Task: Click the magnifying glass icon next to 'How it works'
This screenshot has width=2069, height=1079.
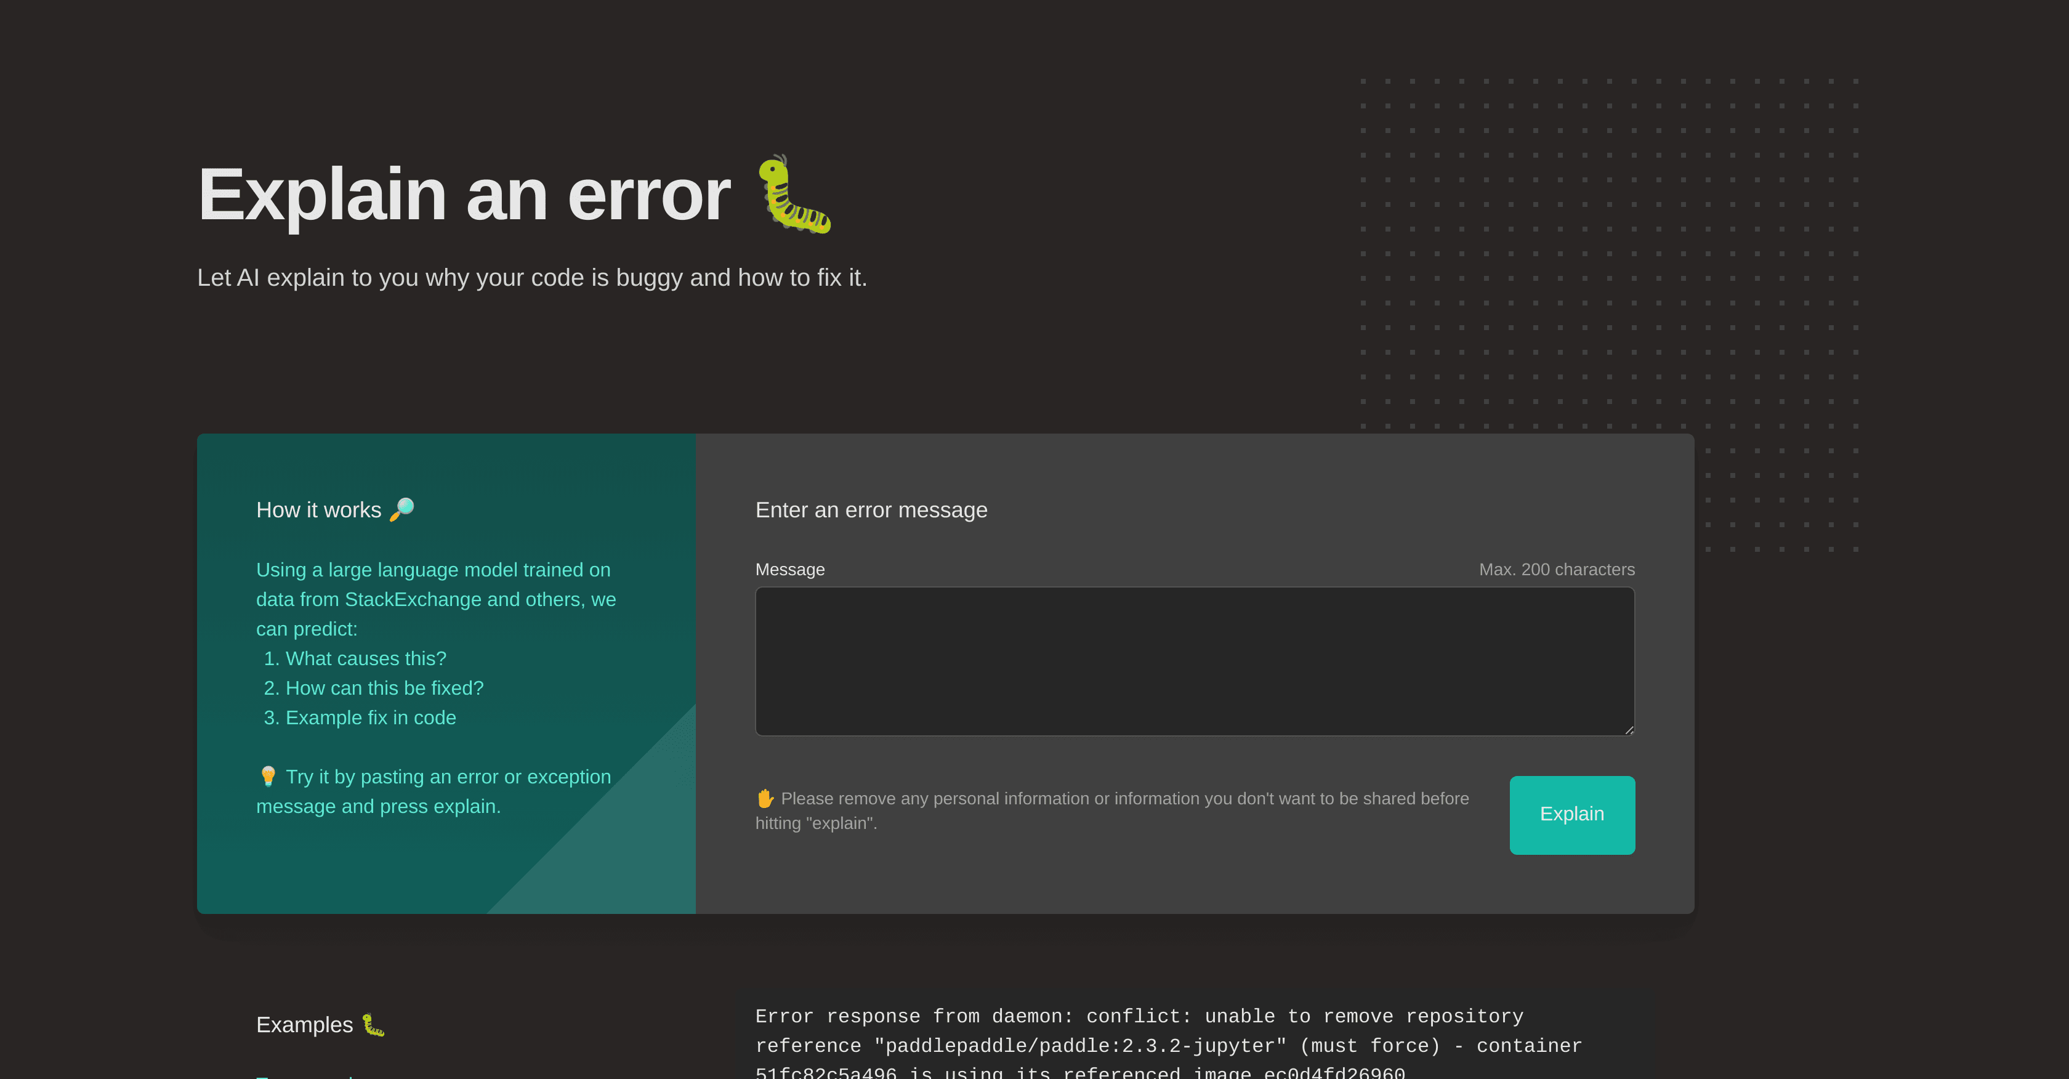Action: coord(401,509)
